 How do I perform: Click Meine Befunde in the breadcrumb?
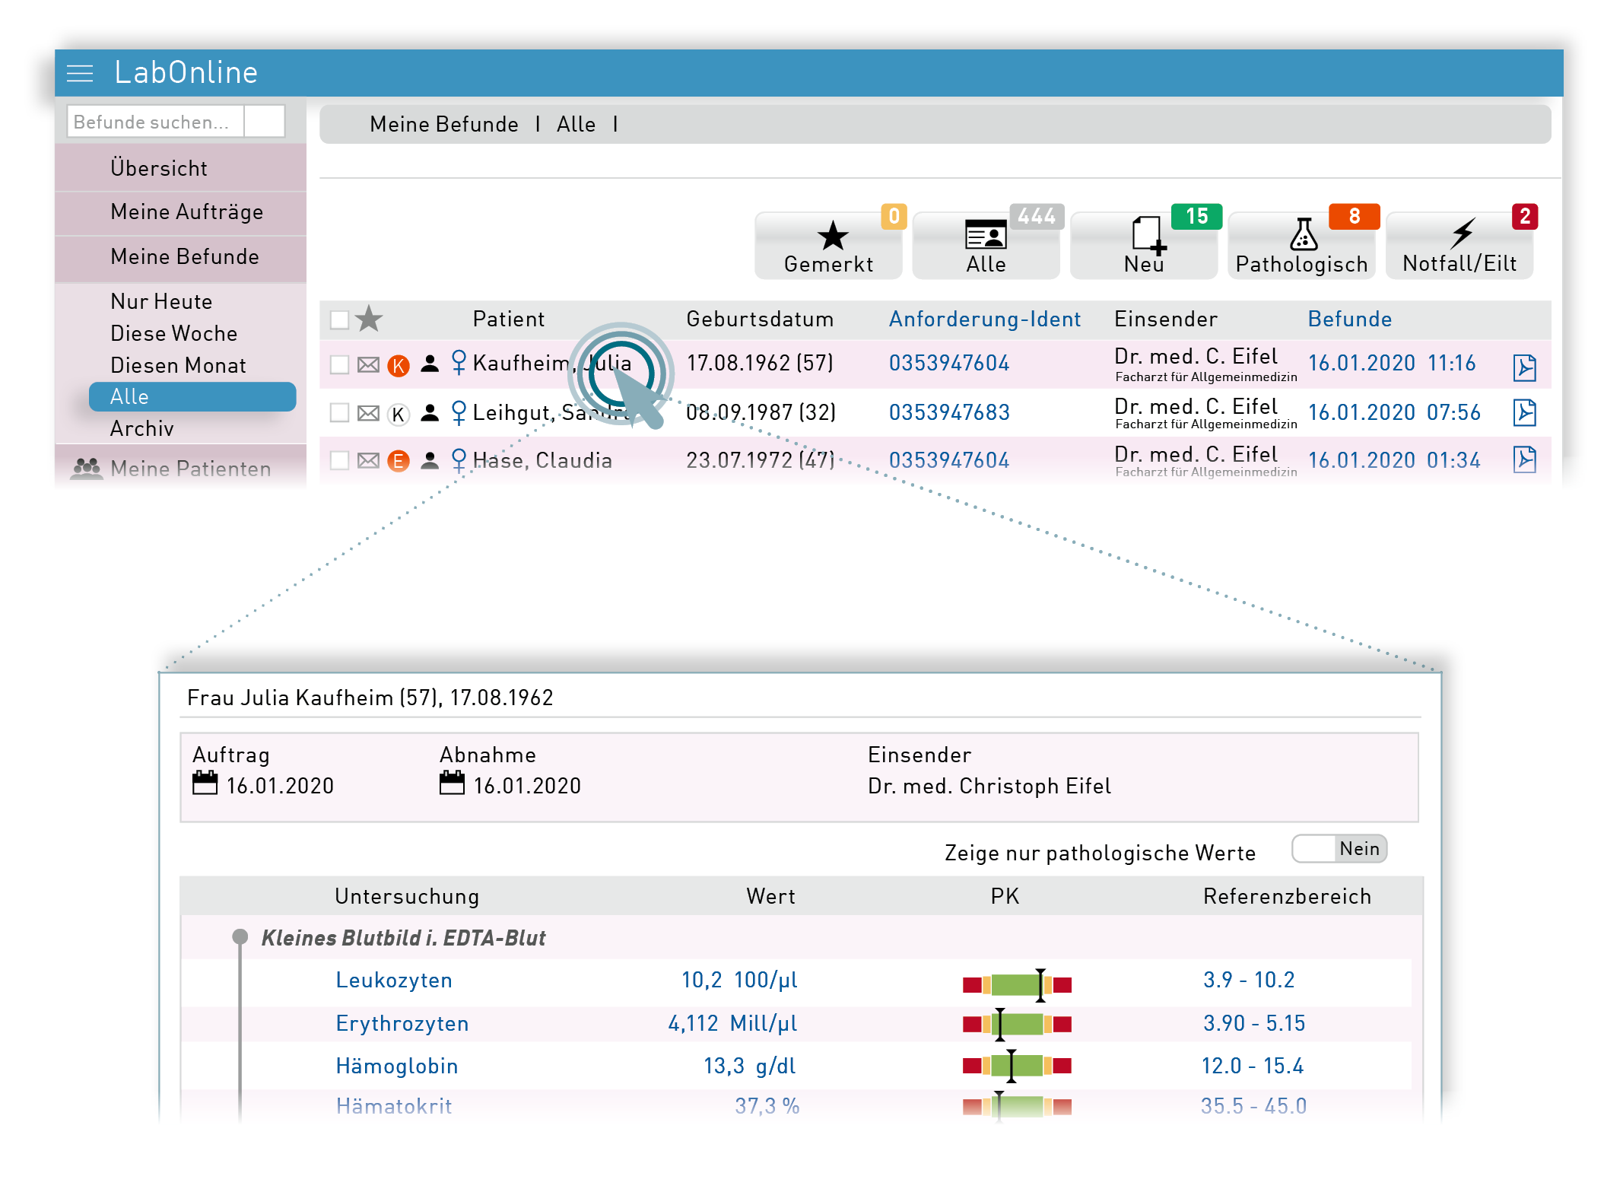click(x=444, y=124)
